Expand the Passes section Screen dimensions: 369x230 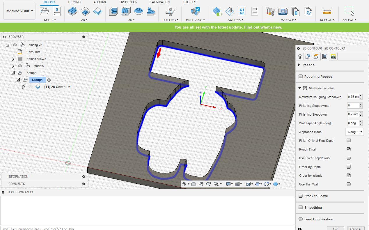299,65
